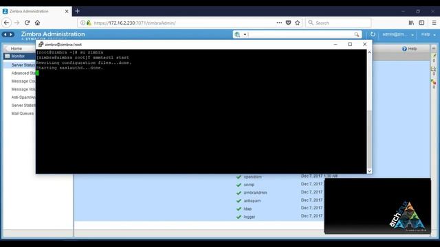Toggle the Firefox sidebar view
Screen dimensions: 440x247
point(421,23)
